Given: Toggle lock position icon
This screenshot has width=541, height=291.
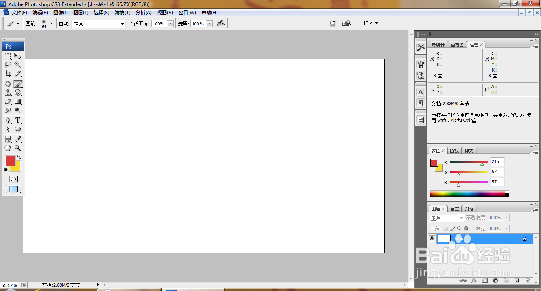Looking at the screenshot, I should pos(459,228).
